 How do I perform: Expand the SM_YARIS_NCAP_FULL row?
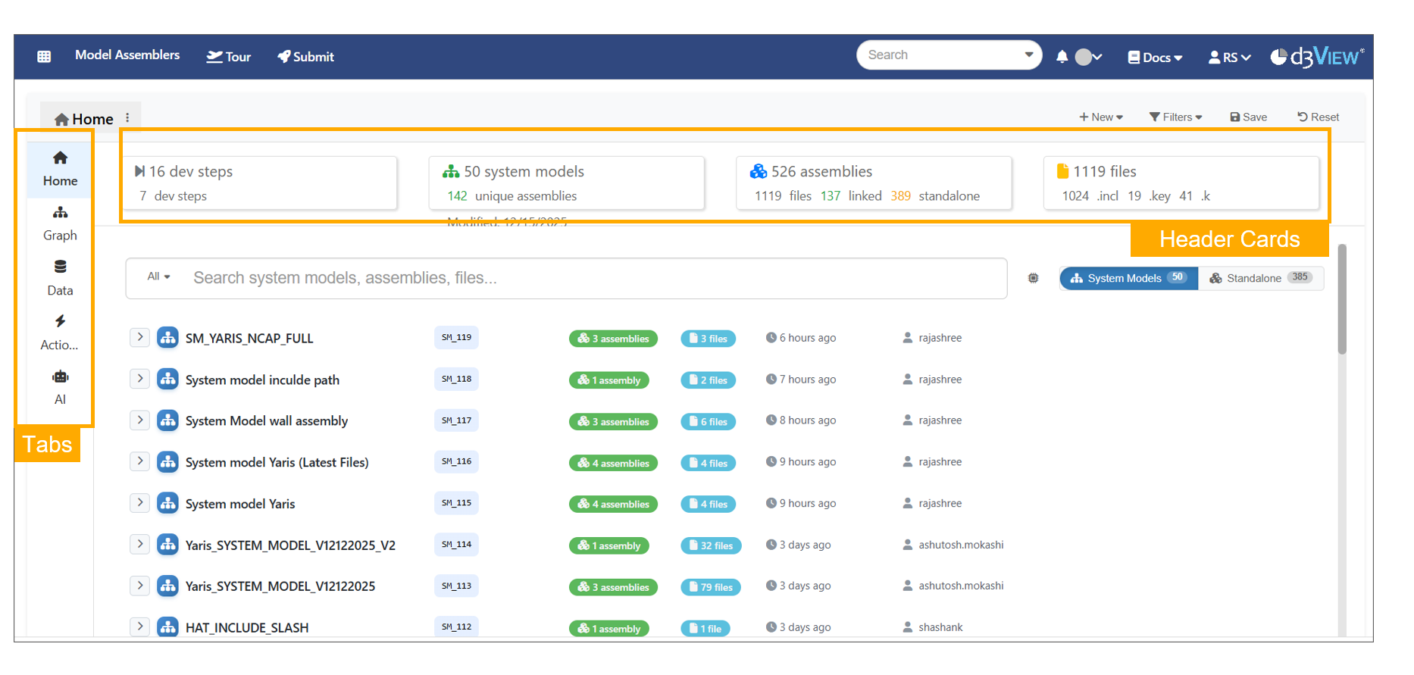click(x=139, y=337)
